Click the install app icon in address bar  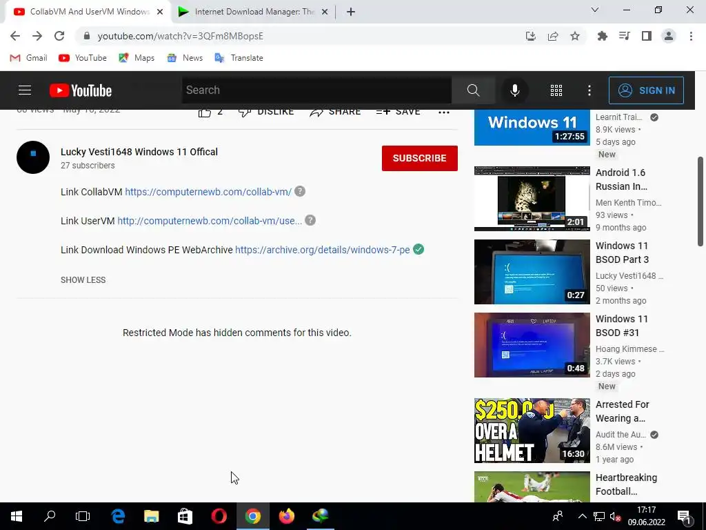coord(531,36)
